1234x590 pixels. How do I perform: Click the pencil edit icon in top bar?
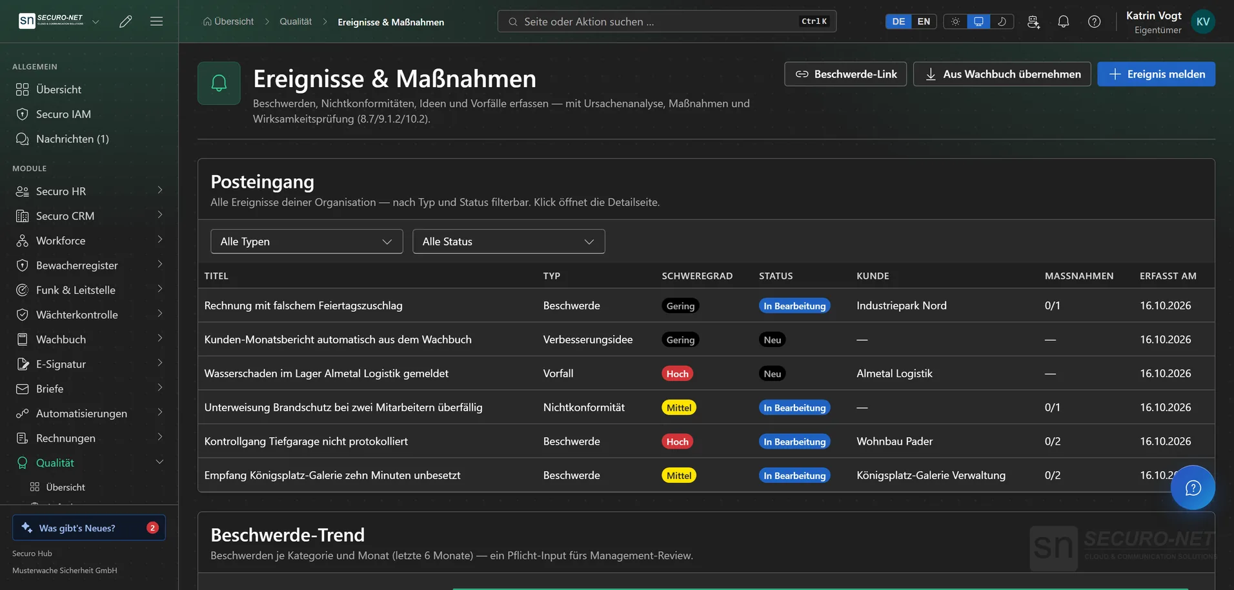[x=126, y=21]
